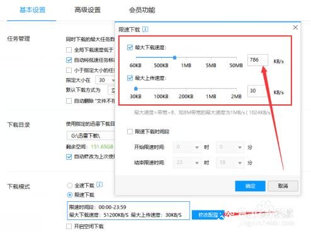
Task: Click the 取消 button
Action: [283, 186]
